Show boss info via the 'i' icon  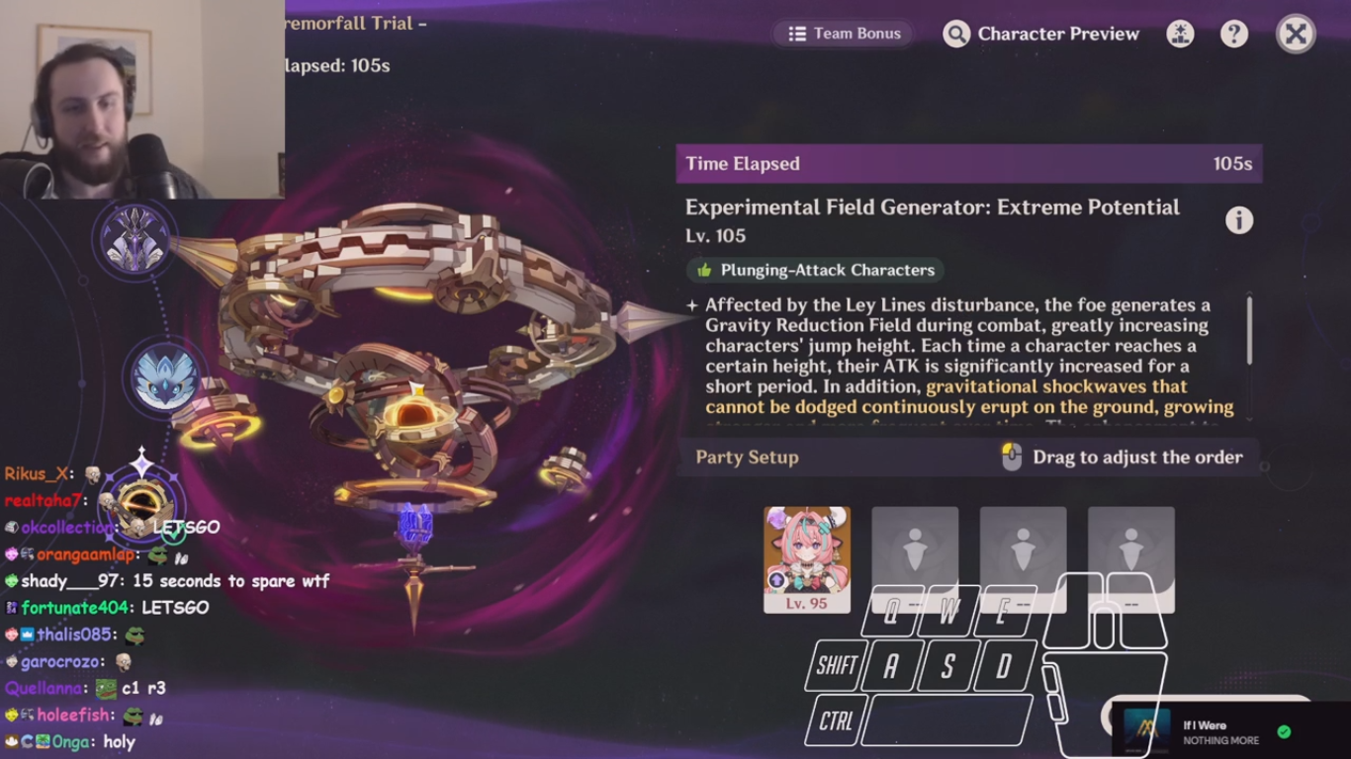click(1239, 220)
